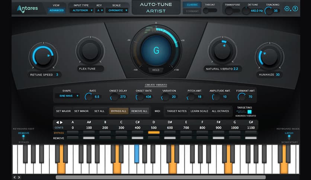Open the settings gear menu

[287, 9]
